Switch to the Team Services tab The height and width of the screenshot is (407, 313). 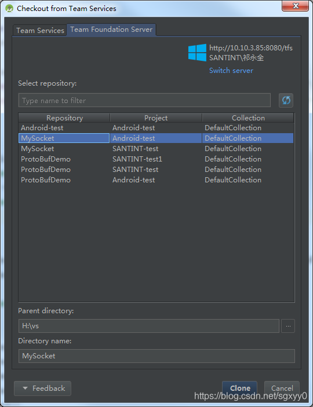[40, 31]
